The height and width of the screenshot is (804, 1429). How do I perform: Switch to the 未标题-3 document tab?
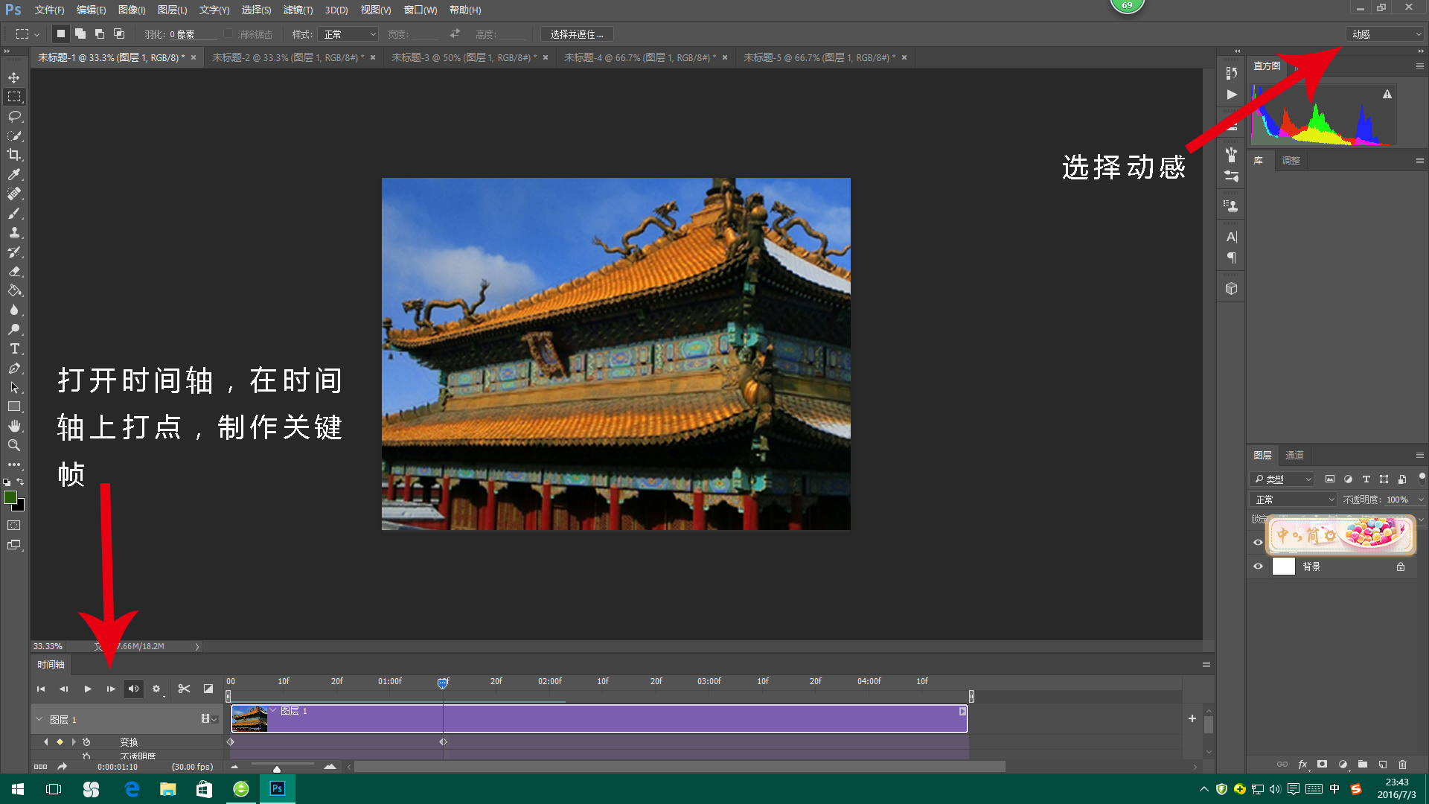462,57
